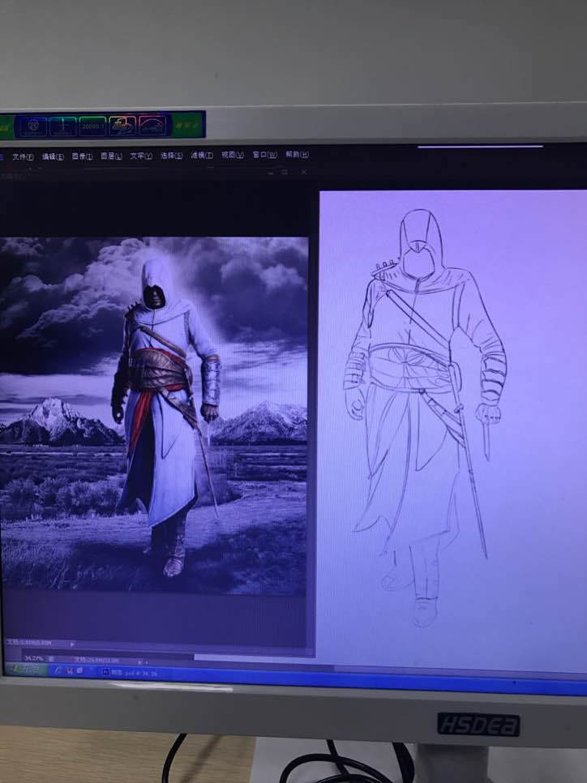
Task: Open the 编辑(E) menu
Action: (53, 156)
